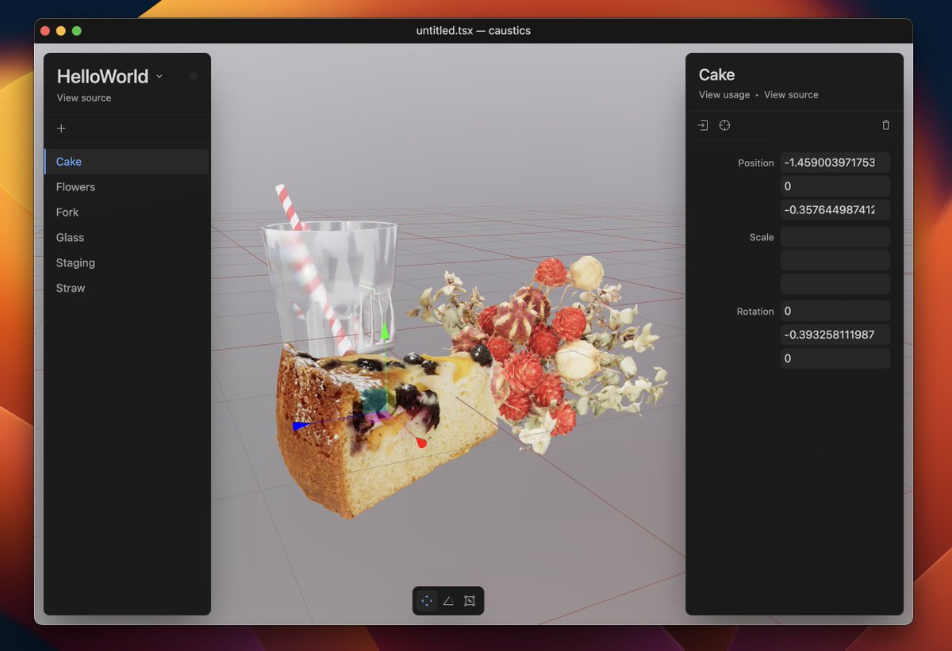Click the HelloWorld component title

pos(102,76)
